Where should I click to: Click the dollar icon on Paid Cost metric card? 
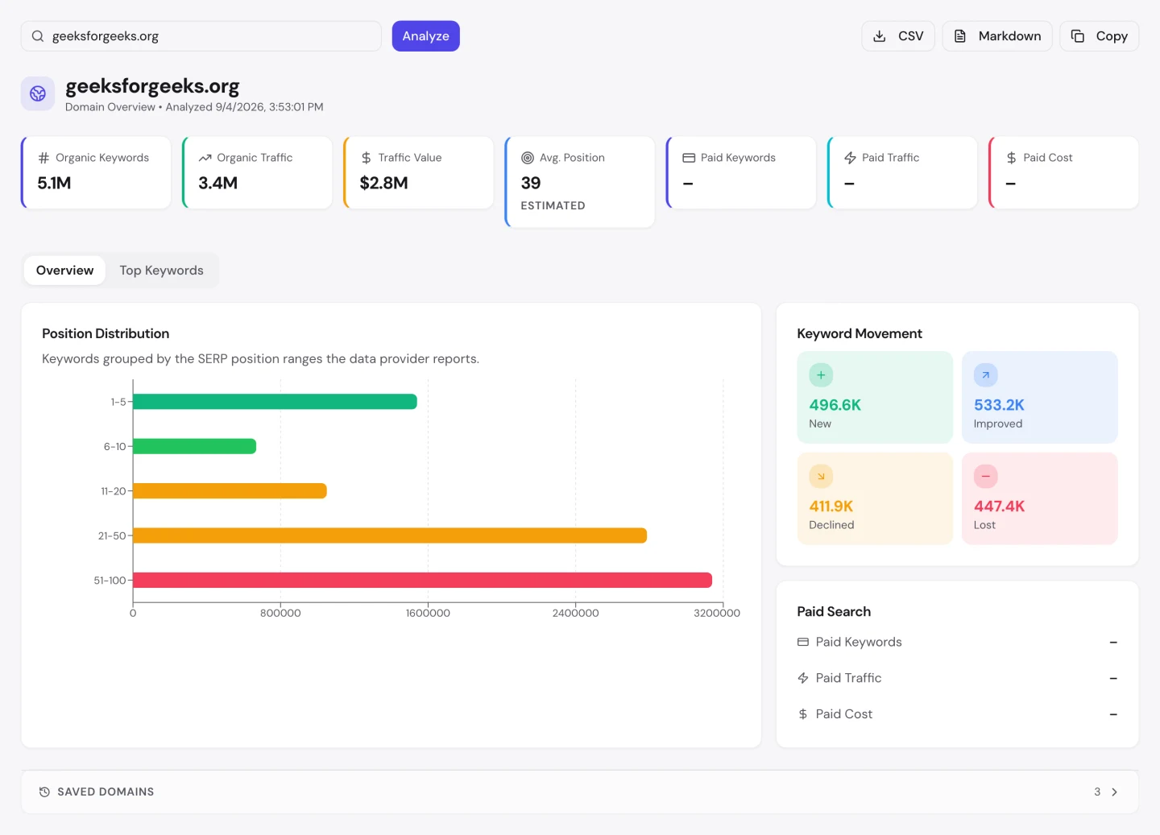(x=1011, y=158)
